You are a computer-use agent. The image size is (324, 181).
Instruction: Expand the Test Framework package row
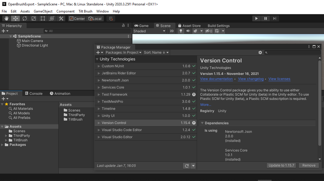[x=99, y=94]
